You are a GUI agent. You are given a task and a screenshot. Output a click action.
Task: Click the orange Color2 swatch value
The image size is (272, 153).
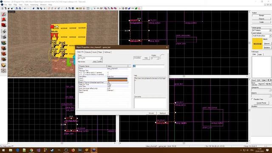(x=117, y=80)
